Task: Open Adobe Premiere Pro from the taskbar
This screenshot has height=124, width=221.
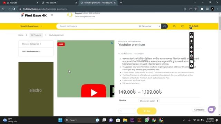Action: click(132, 120)
